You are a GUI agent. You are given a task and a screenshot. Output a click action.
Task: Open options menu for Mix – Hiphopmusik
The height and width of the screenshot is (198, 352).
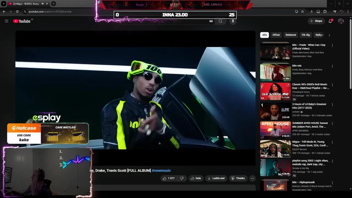coord(332,183)
